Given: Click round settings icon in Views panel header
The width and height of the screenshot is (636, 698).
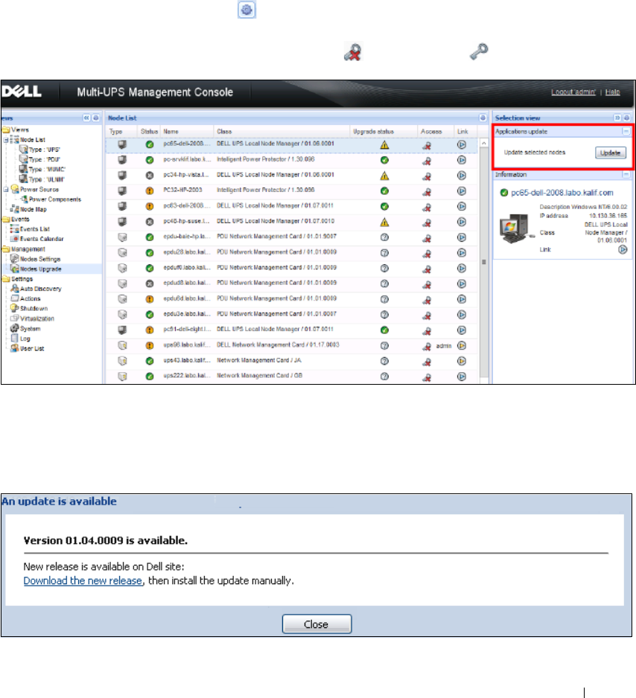Looking at the screenshot, I should pos(95,118).
